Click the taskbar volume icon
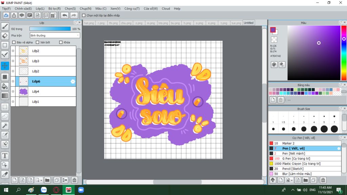Image resolution: width=347 pixels, height=195 pixels. pos(305,190)
